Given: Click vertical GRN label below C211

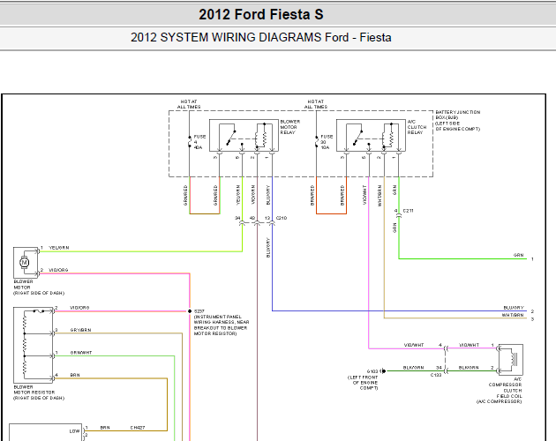Looking at the screenshot, I should tap(394, 228).
